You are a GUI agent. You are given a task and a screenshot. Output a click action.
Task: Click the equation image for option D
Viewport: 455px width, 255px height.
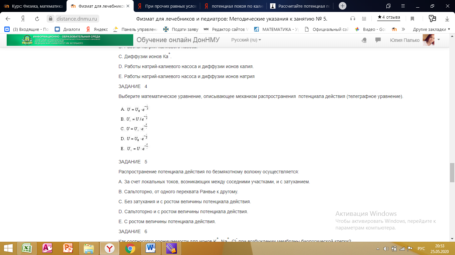[135, 138]
